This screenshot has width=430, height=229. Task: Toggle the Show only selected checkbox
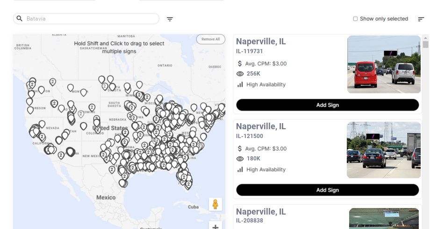tap(355, 19)
